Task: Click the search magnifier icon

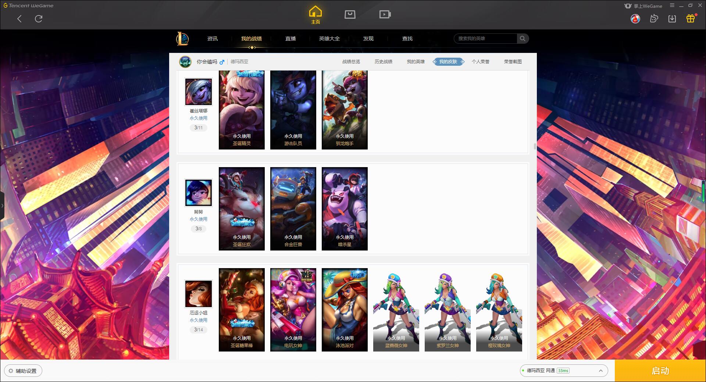Action: [523, 39]
